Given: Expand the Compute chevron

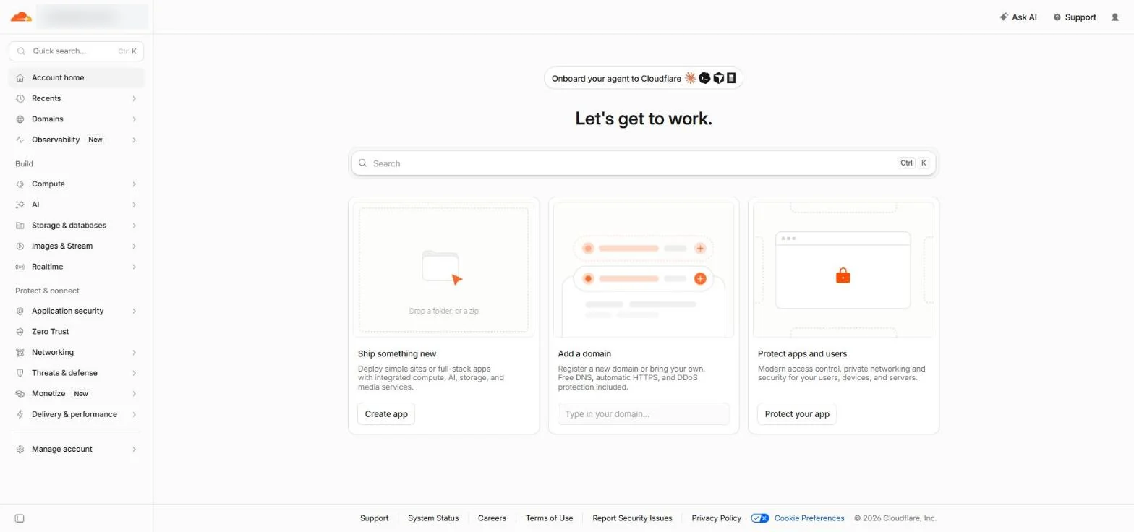Looking at the screenshot, I should (135, 184).
